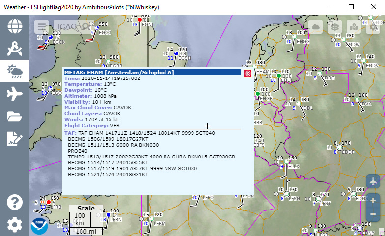Open the map marker style button
Image resolution: width=385 pixels, height=236 pixels.
(x=354, y=26)
